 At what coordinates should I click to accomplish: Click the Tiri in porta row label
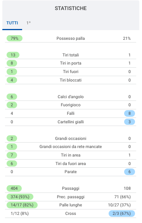coord(71,63)
